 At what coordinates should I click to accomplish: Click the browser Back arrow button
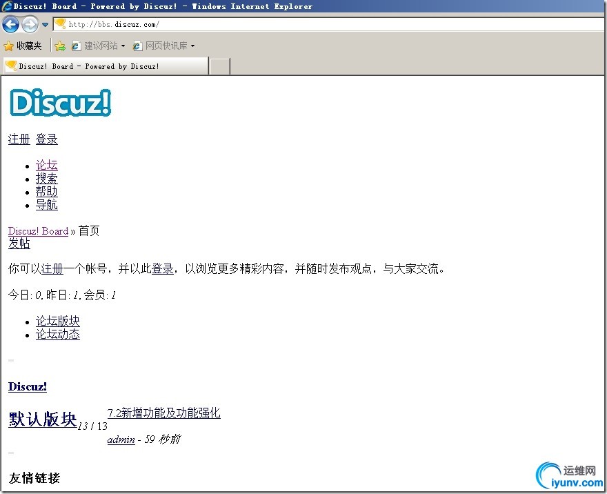click(x=10, y=25)
